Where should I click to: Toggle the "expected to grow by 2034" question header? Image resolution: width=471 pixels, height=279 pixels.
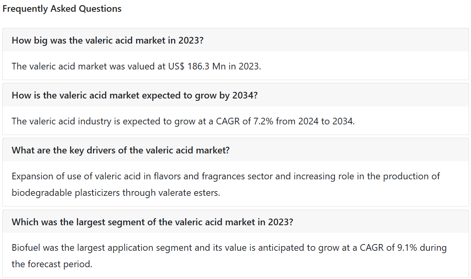(235, 95)
